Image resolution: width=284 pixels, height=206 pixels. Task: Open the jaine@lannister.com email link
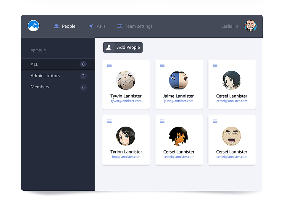(179, 101)
